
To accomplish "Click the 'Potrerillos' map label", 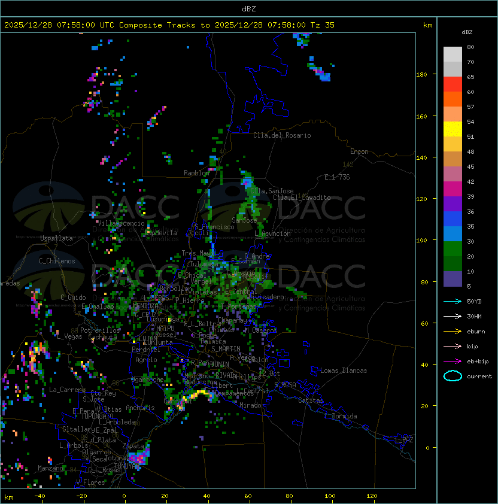I will click(100, 330).
